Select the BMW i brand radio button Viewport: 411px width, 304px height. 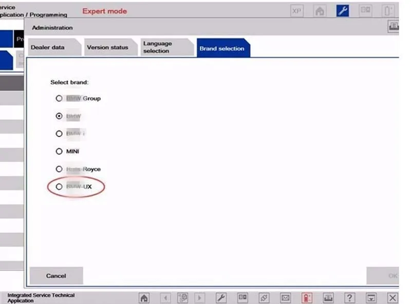[59, 134]
